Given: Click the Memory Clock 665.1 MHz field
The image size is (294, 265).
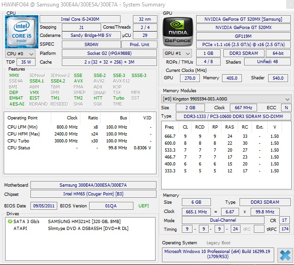Looking at the screenshot, I should point(196,212).
